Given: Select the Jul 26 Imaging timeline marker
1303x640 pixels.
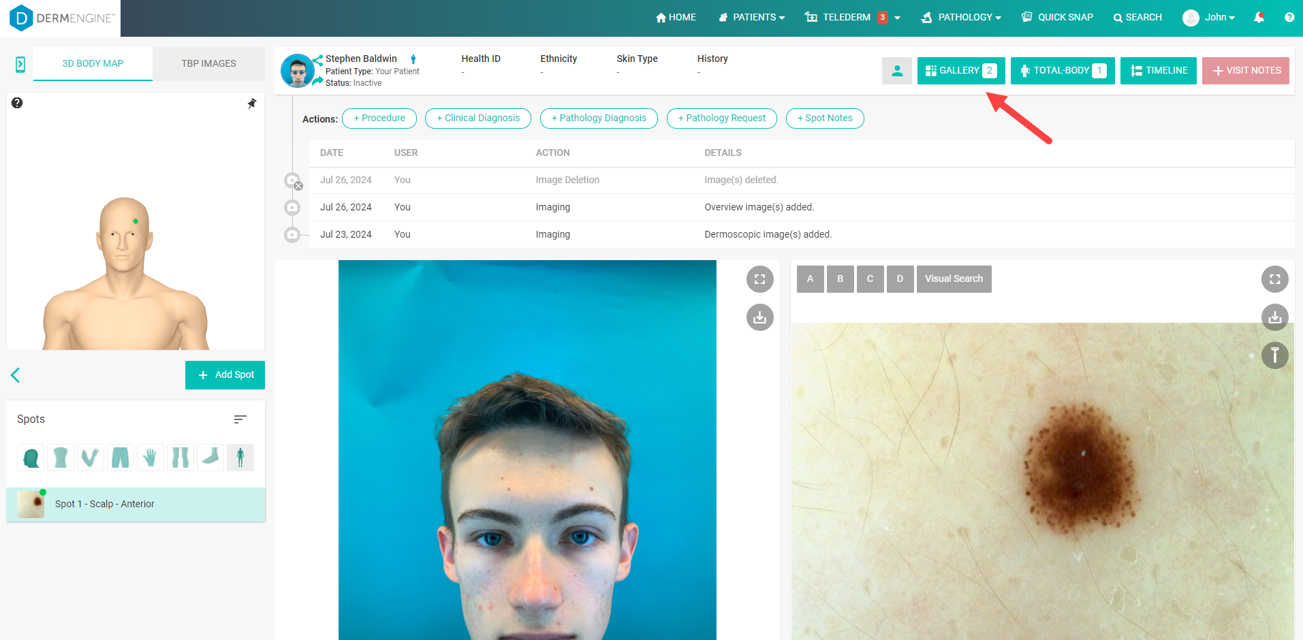Looking at the screenshot, I should (x=292, y=208).
